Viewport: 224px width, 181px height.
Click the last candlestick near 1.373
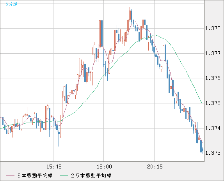[x=203, y=150]
